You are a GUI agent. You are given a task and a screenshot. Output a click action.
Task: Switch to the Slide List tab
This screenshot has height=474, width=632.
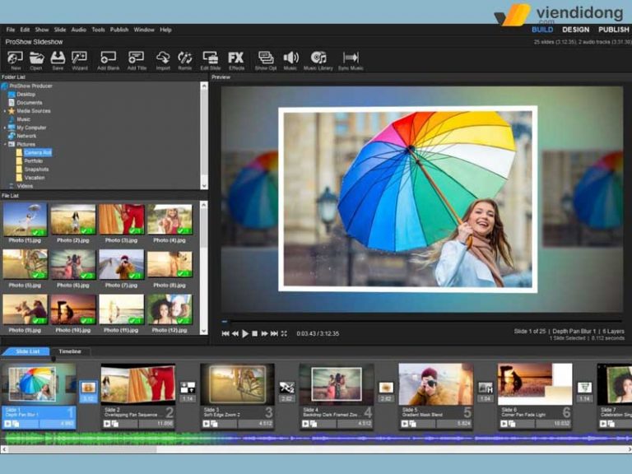click(x=27, y=351)
